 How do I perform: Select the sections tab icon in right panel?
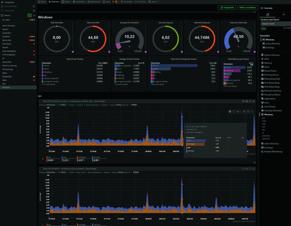tap(268, 14)
